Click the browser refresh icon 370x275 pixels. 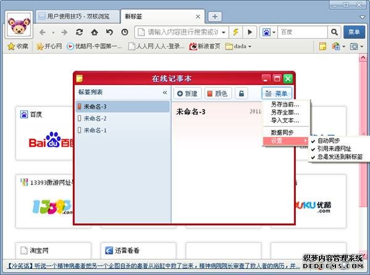[79, 32]
